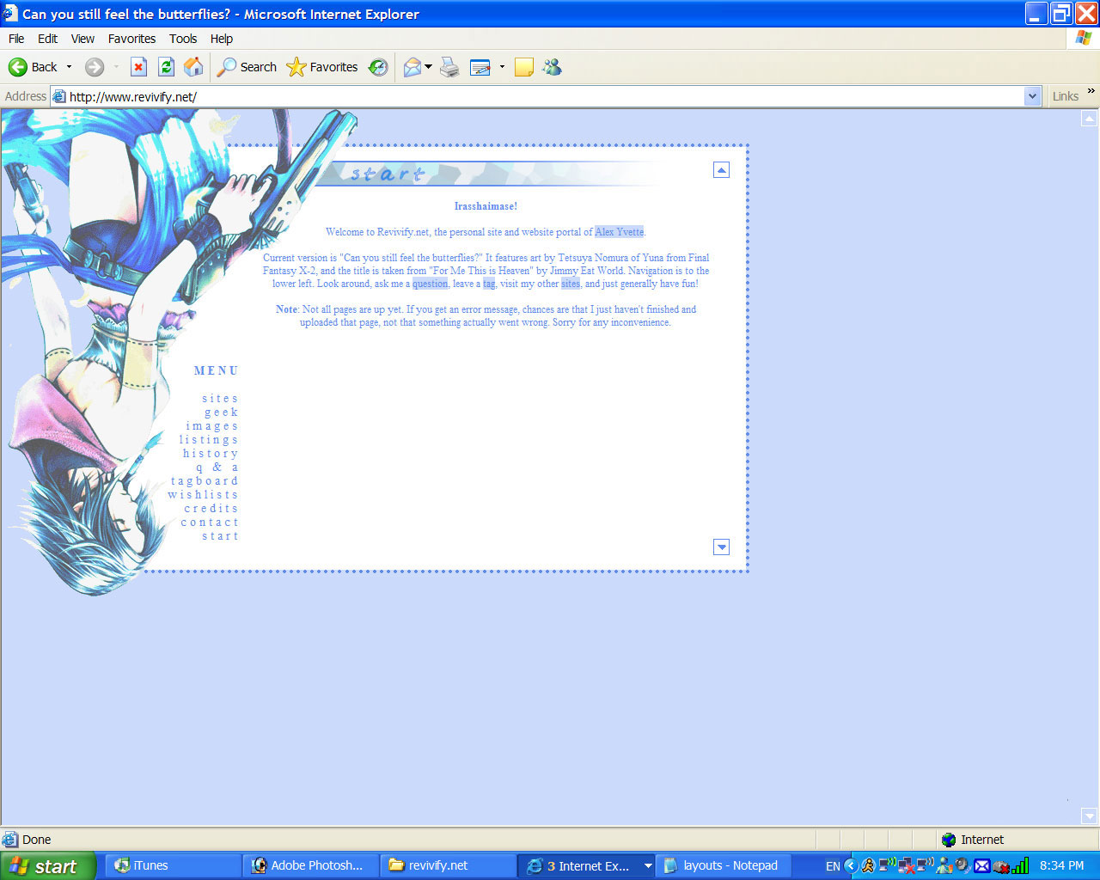The height and width of the screenshot is (880, 1100).
Task: Open the Edit menu
Action: [48, 39]
